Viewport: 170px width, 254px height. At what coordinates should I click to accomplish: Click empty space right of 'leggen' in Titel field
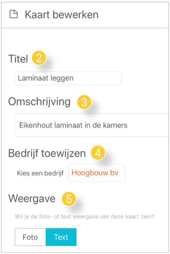[x=97, y=78]
